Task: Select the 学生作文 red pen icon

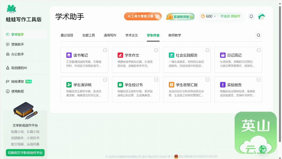Action: (120, 55)
